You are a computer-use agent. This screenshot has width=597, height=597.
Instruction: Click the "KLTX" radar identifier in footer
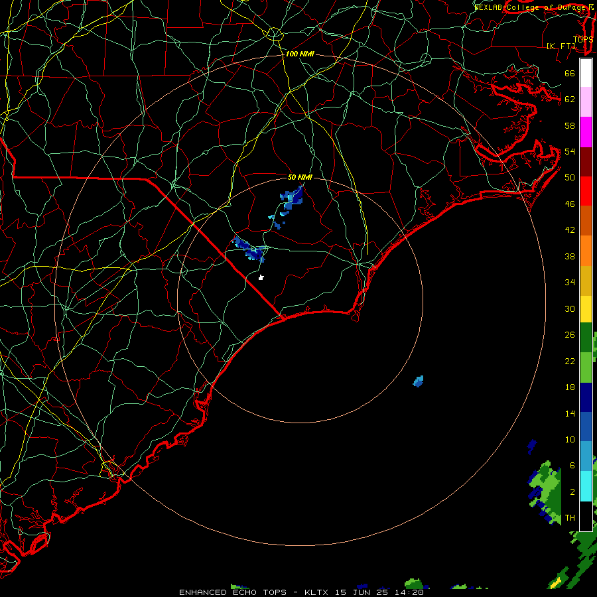click(317, 592)
